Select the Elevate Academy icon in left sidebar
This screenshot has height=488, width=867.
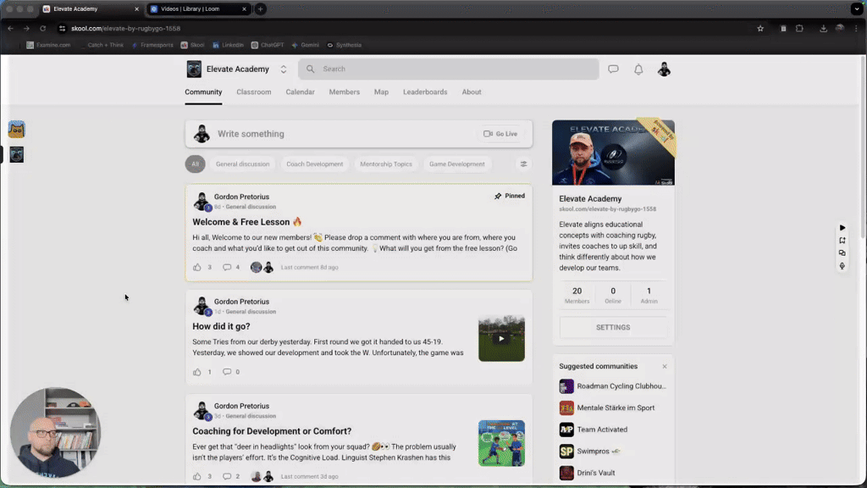[x=17, y=154]
